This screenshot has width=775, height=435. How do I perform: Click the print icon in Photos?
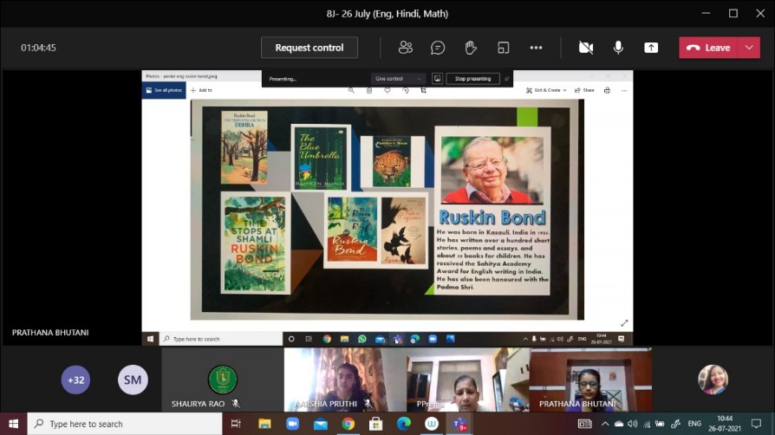click(x=607, y=90)
